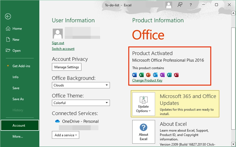Click the Open folder icon in sidebar
The image size is (236, 147).
(8, 50)
